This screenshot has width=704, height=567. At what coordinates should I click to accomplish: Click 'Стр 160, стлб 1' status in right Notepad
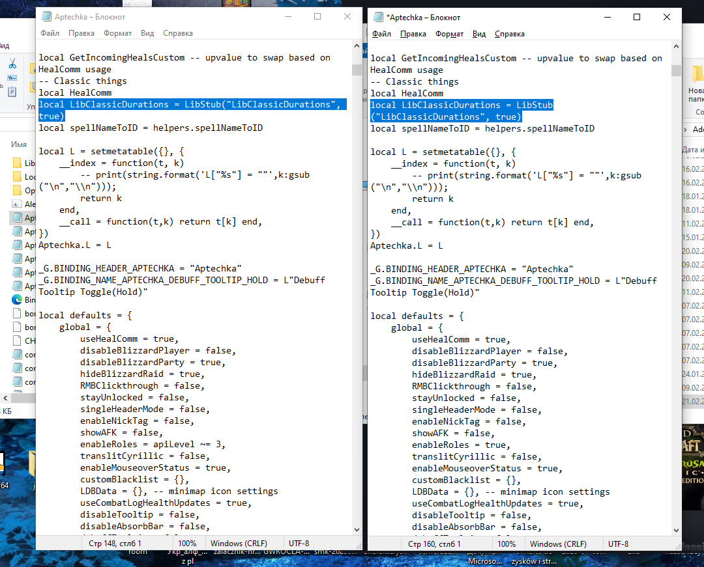434,544
